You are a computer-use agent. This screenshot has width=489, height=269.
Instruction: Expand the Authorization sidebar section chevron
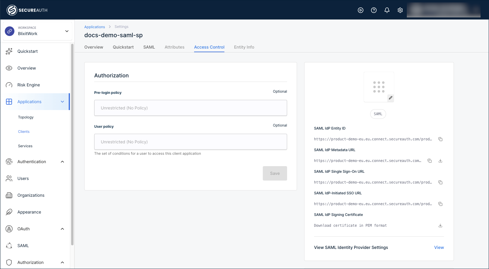tap(62, 262)
